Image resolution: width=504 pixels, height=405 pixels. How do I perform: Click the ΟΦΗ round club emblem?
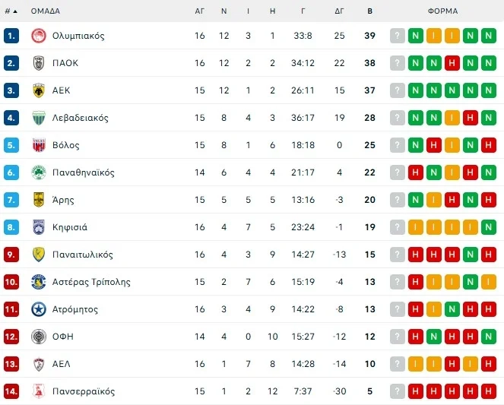39,337
